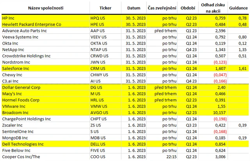This screenshot has height=161, width=250.
Task: Click the Ticker column header
Action: click(x=105, y=8)
